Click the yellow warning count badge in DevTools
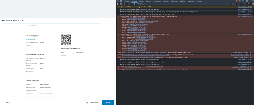Image resolution: width=254 pixels, height=105 pixels. click(240, 1)
